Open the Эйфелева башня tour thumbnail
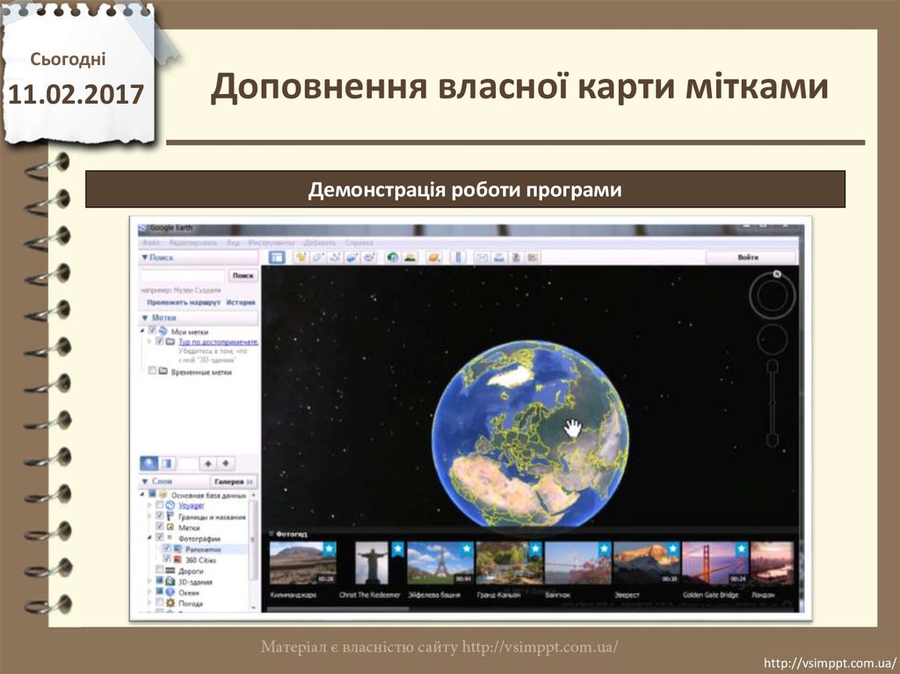Screen dimensions: 900x674 click(x=439, y=564)
